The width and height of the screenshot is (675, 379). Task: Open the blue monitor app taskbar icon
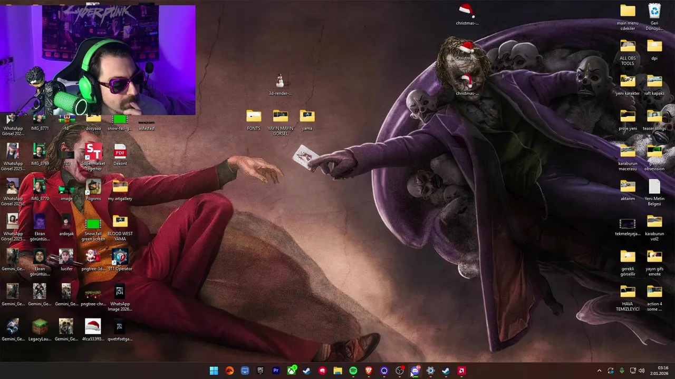tap(245, 371)
